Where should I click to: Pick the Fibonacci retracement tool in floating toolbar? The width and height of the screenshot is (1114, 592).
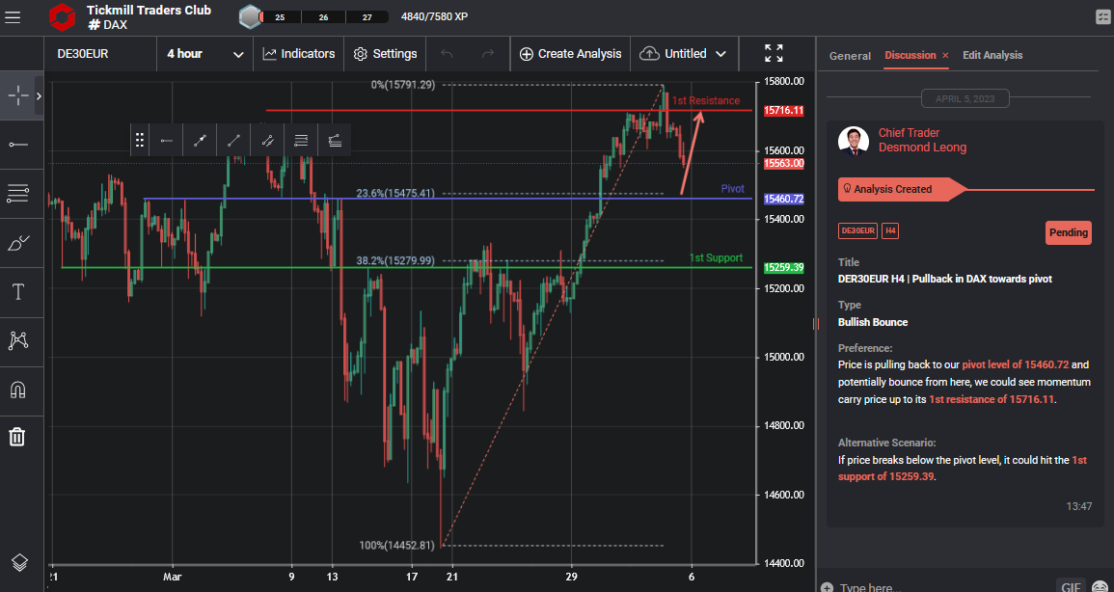tap(301, 141)
